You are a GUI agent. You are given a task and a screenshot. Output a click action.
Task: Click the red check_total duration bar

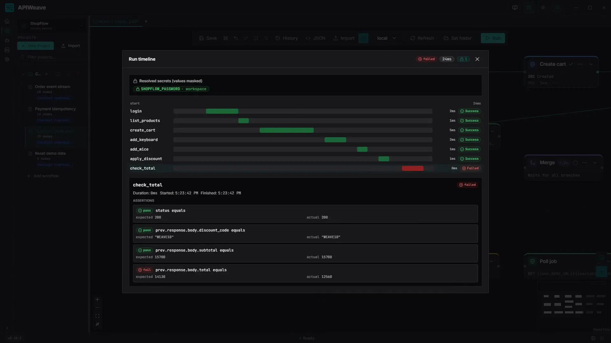(412, 168)
